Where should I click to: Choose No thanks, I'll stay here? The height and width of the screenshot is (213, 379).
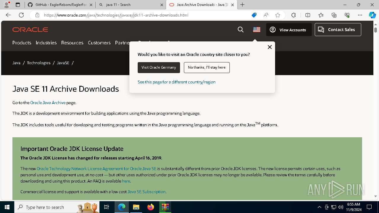[x=207, y=67]
